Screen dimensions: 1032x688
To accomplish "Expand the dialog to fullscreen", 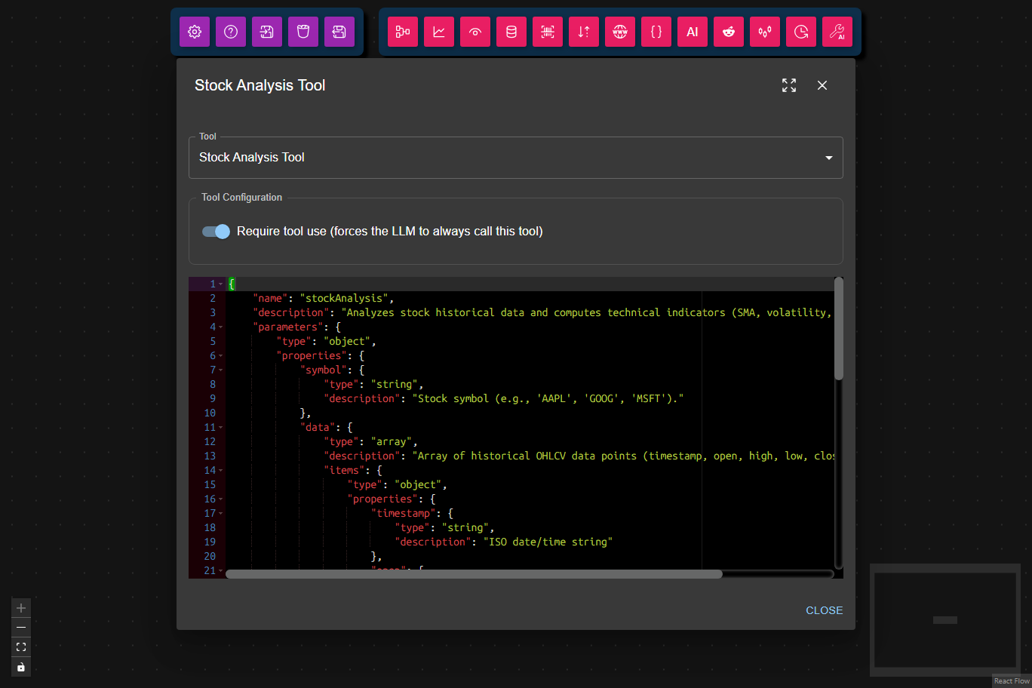I will click(x=788, y=85).
